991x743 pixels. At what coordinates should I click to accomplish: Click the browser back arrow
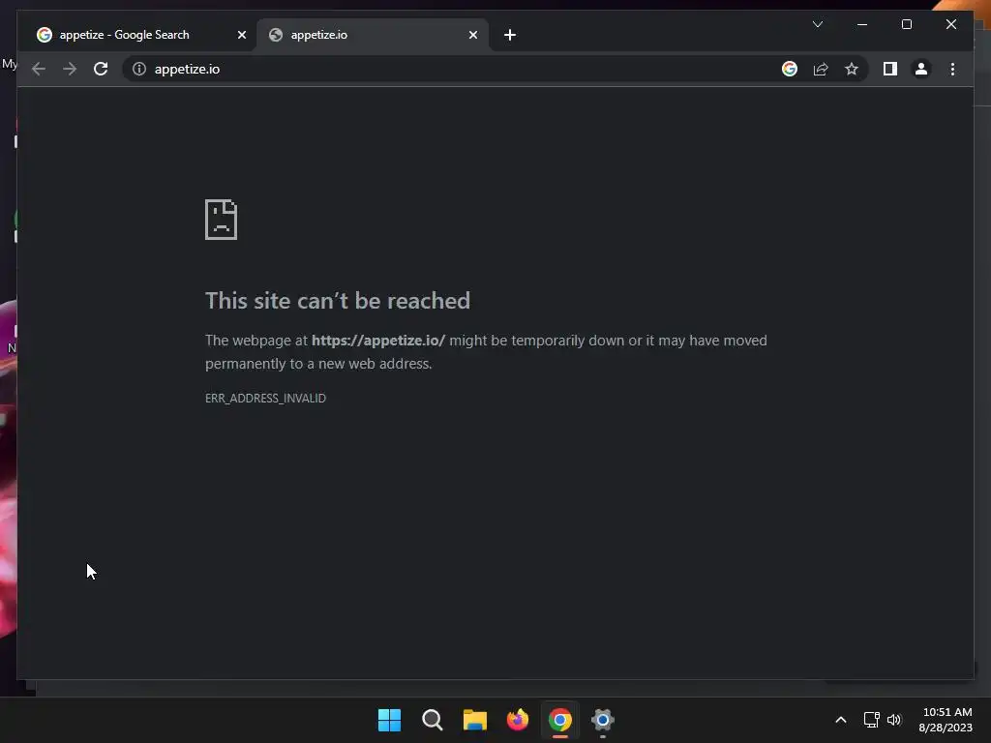[x=39, y=69]
